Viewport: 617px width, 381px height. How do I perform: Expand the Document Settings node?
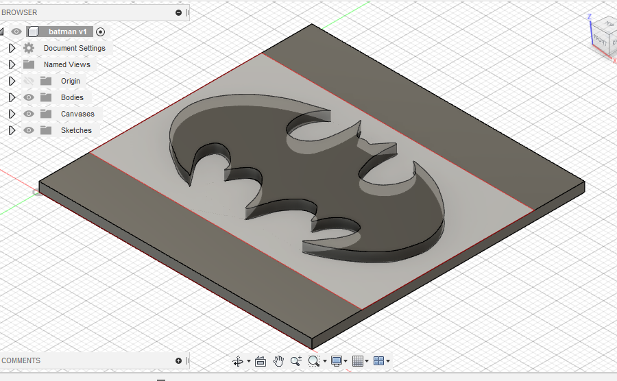(12, 48)
